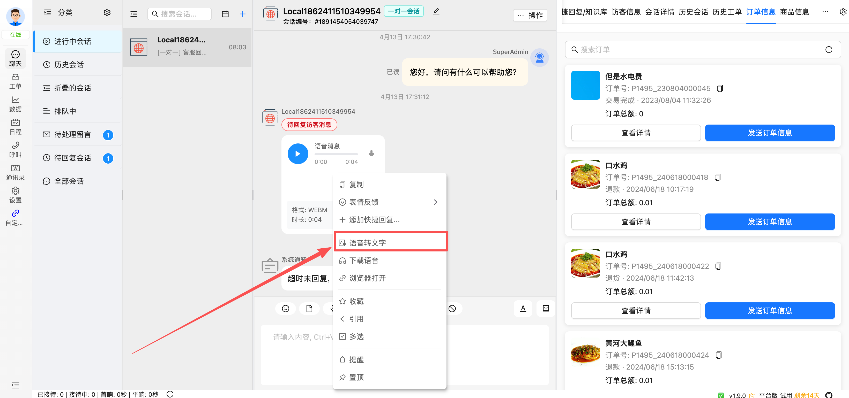849x398 pixels.
Task: Click the block visitor icon in toolbar
Action: coord(452,309)
